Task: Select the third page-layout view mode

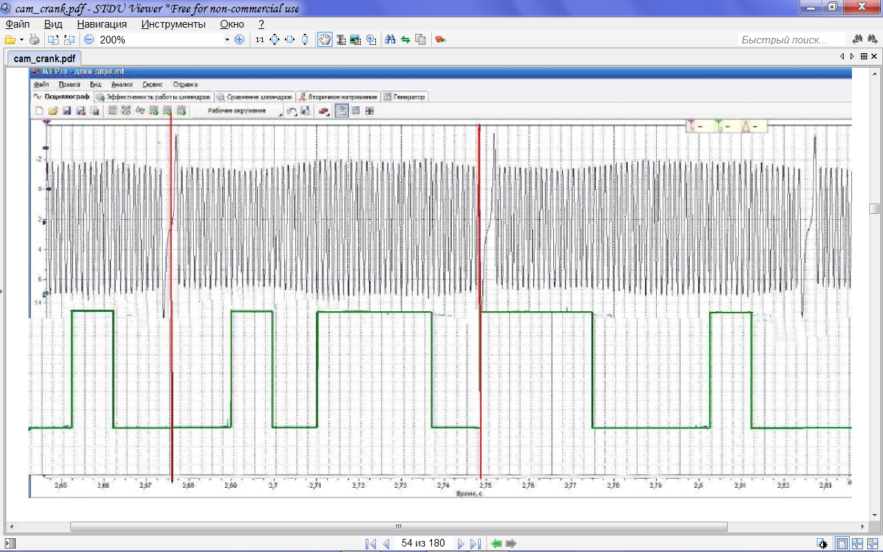Action: pos(872,544)
